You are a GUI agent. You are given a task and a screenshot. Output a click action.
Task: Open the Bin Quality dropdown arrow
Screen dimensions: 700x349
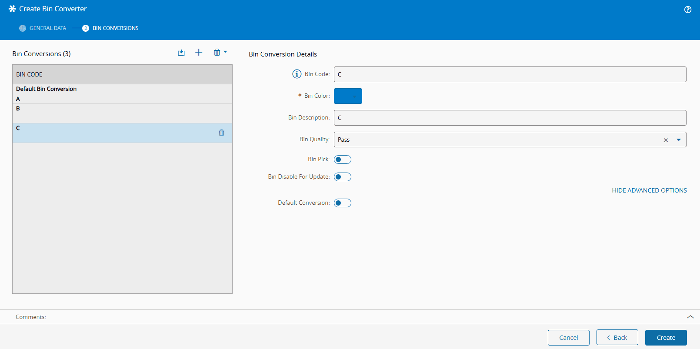pyautogui.click(x=678, y=140)
